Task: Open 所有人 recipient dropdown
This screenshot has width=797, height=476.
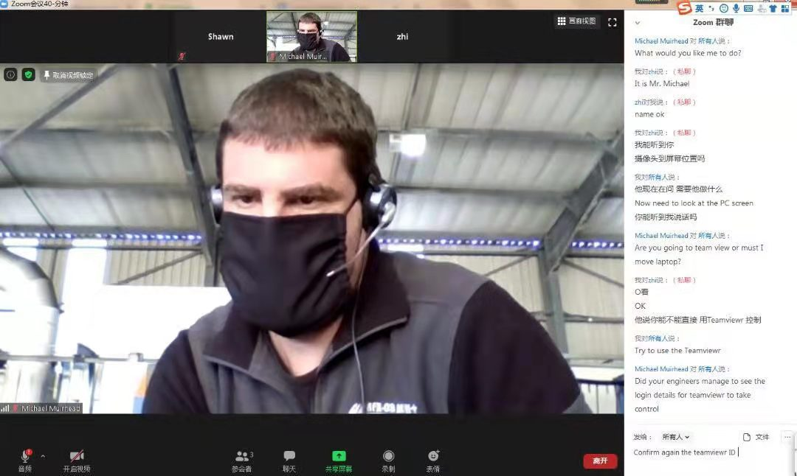Action: tap(676, 437)
